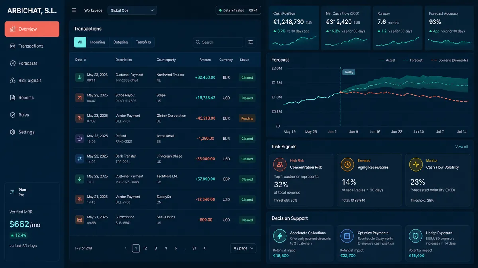Click View all risk signals link
This screenshot has width=478, height=268.
click(x=461, y=147)
